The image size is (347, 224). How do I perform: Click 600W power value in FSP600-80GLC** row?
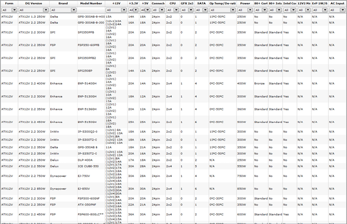click(x=241, y=214)
